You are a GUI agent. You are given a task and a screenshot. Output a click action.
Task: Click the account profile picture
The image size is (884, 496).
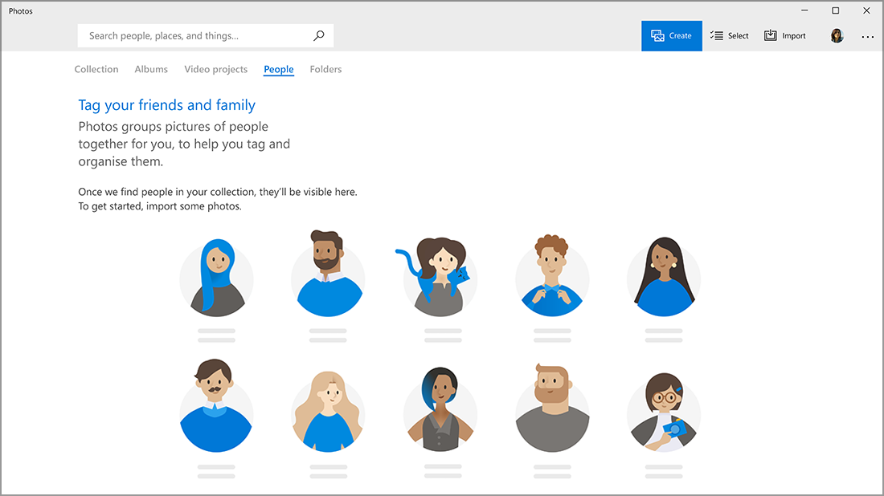coord(837,35)
